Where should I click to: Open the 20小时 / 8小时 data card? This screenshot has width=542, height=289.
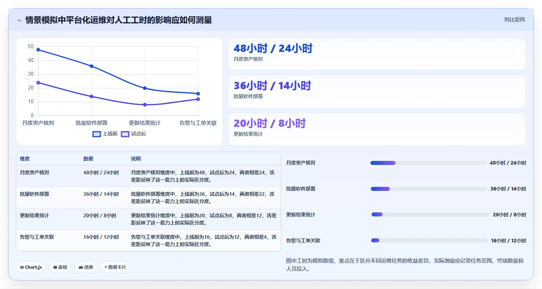click(377, 129)
